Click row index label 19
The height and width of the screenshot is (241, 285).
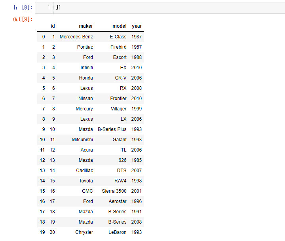(x=42, y=232)
